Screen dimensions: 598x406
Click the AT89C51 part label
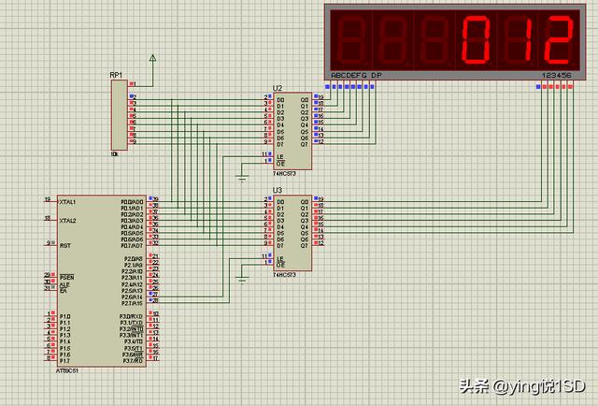pos(67,370)
